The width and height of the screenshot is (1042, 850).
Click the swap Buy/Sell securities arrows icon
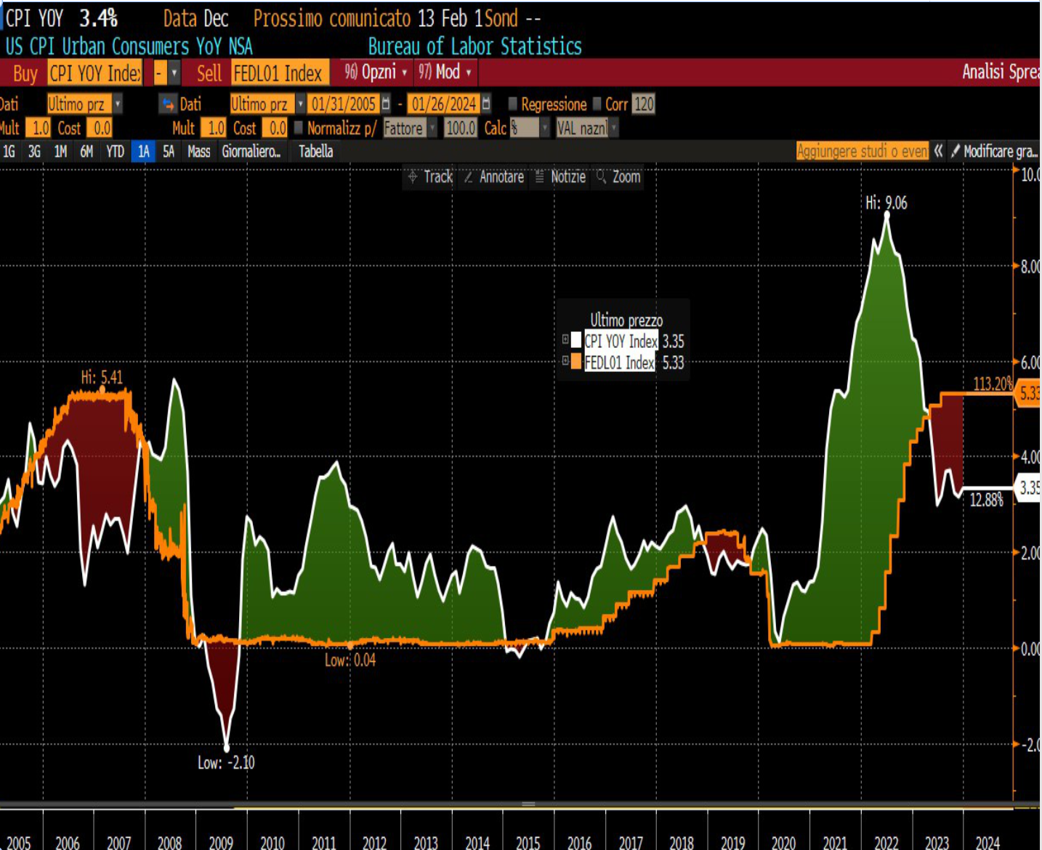[x=169, y=104]
